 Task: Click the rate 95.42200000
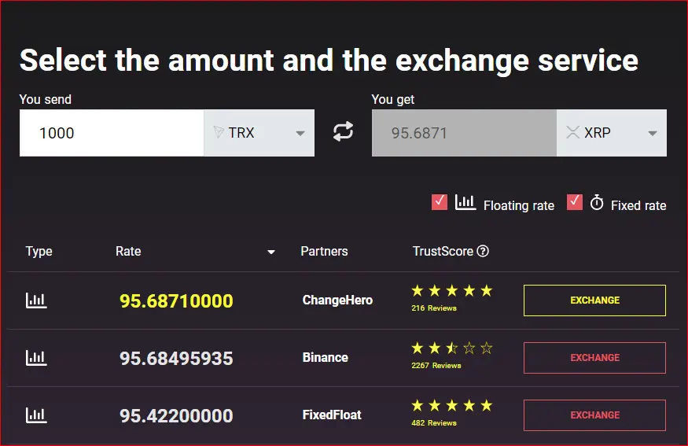coord(176,416)
